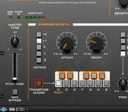Click the ROOT label
The height and width of the screenshot is (112, 128).
tap(58, 93)
